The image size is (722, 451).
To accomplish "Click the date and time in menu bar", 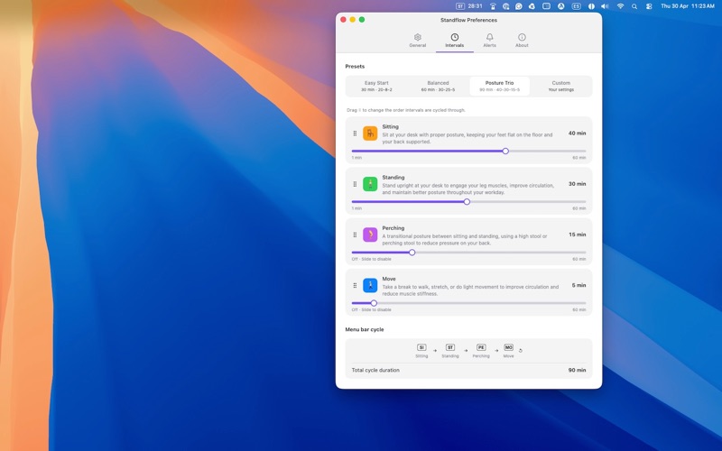I will [688, 6].
